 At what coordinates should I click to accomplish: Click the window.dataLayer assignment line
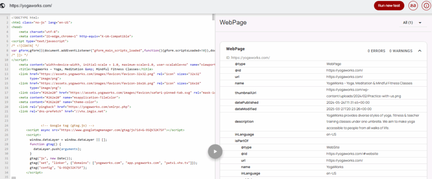tap(68, 139)
